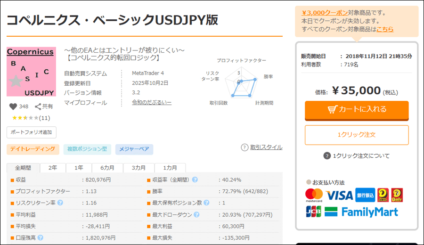Image resolution: width=424 pixels, height=245 pixels.
Task: Select the 1年 period tab
Action: tap(79, 168)
